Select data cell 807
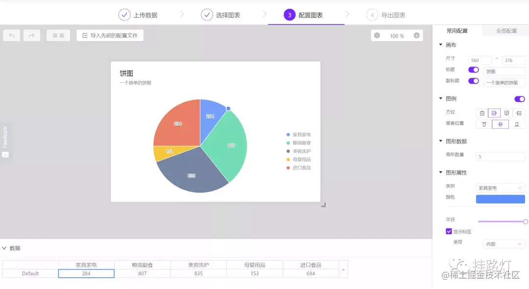529x289 pixels. click(143, 273)
